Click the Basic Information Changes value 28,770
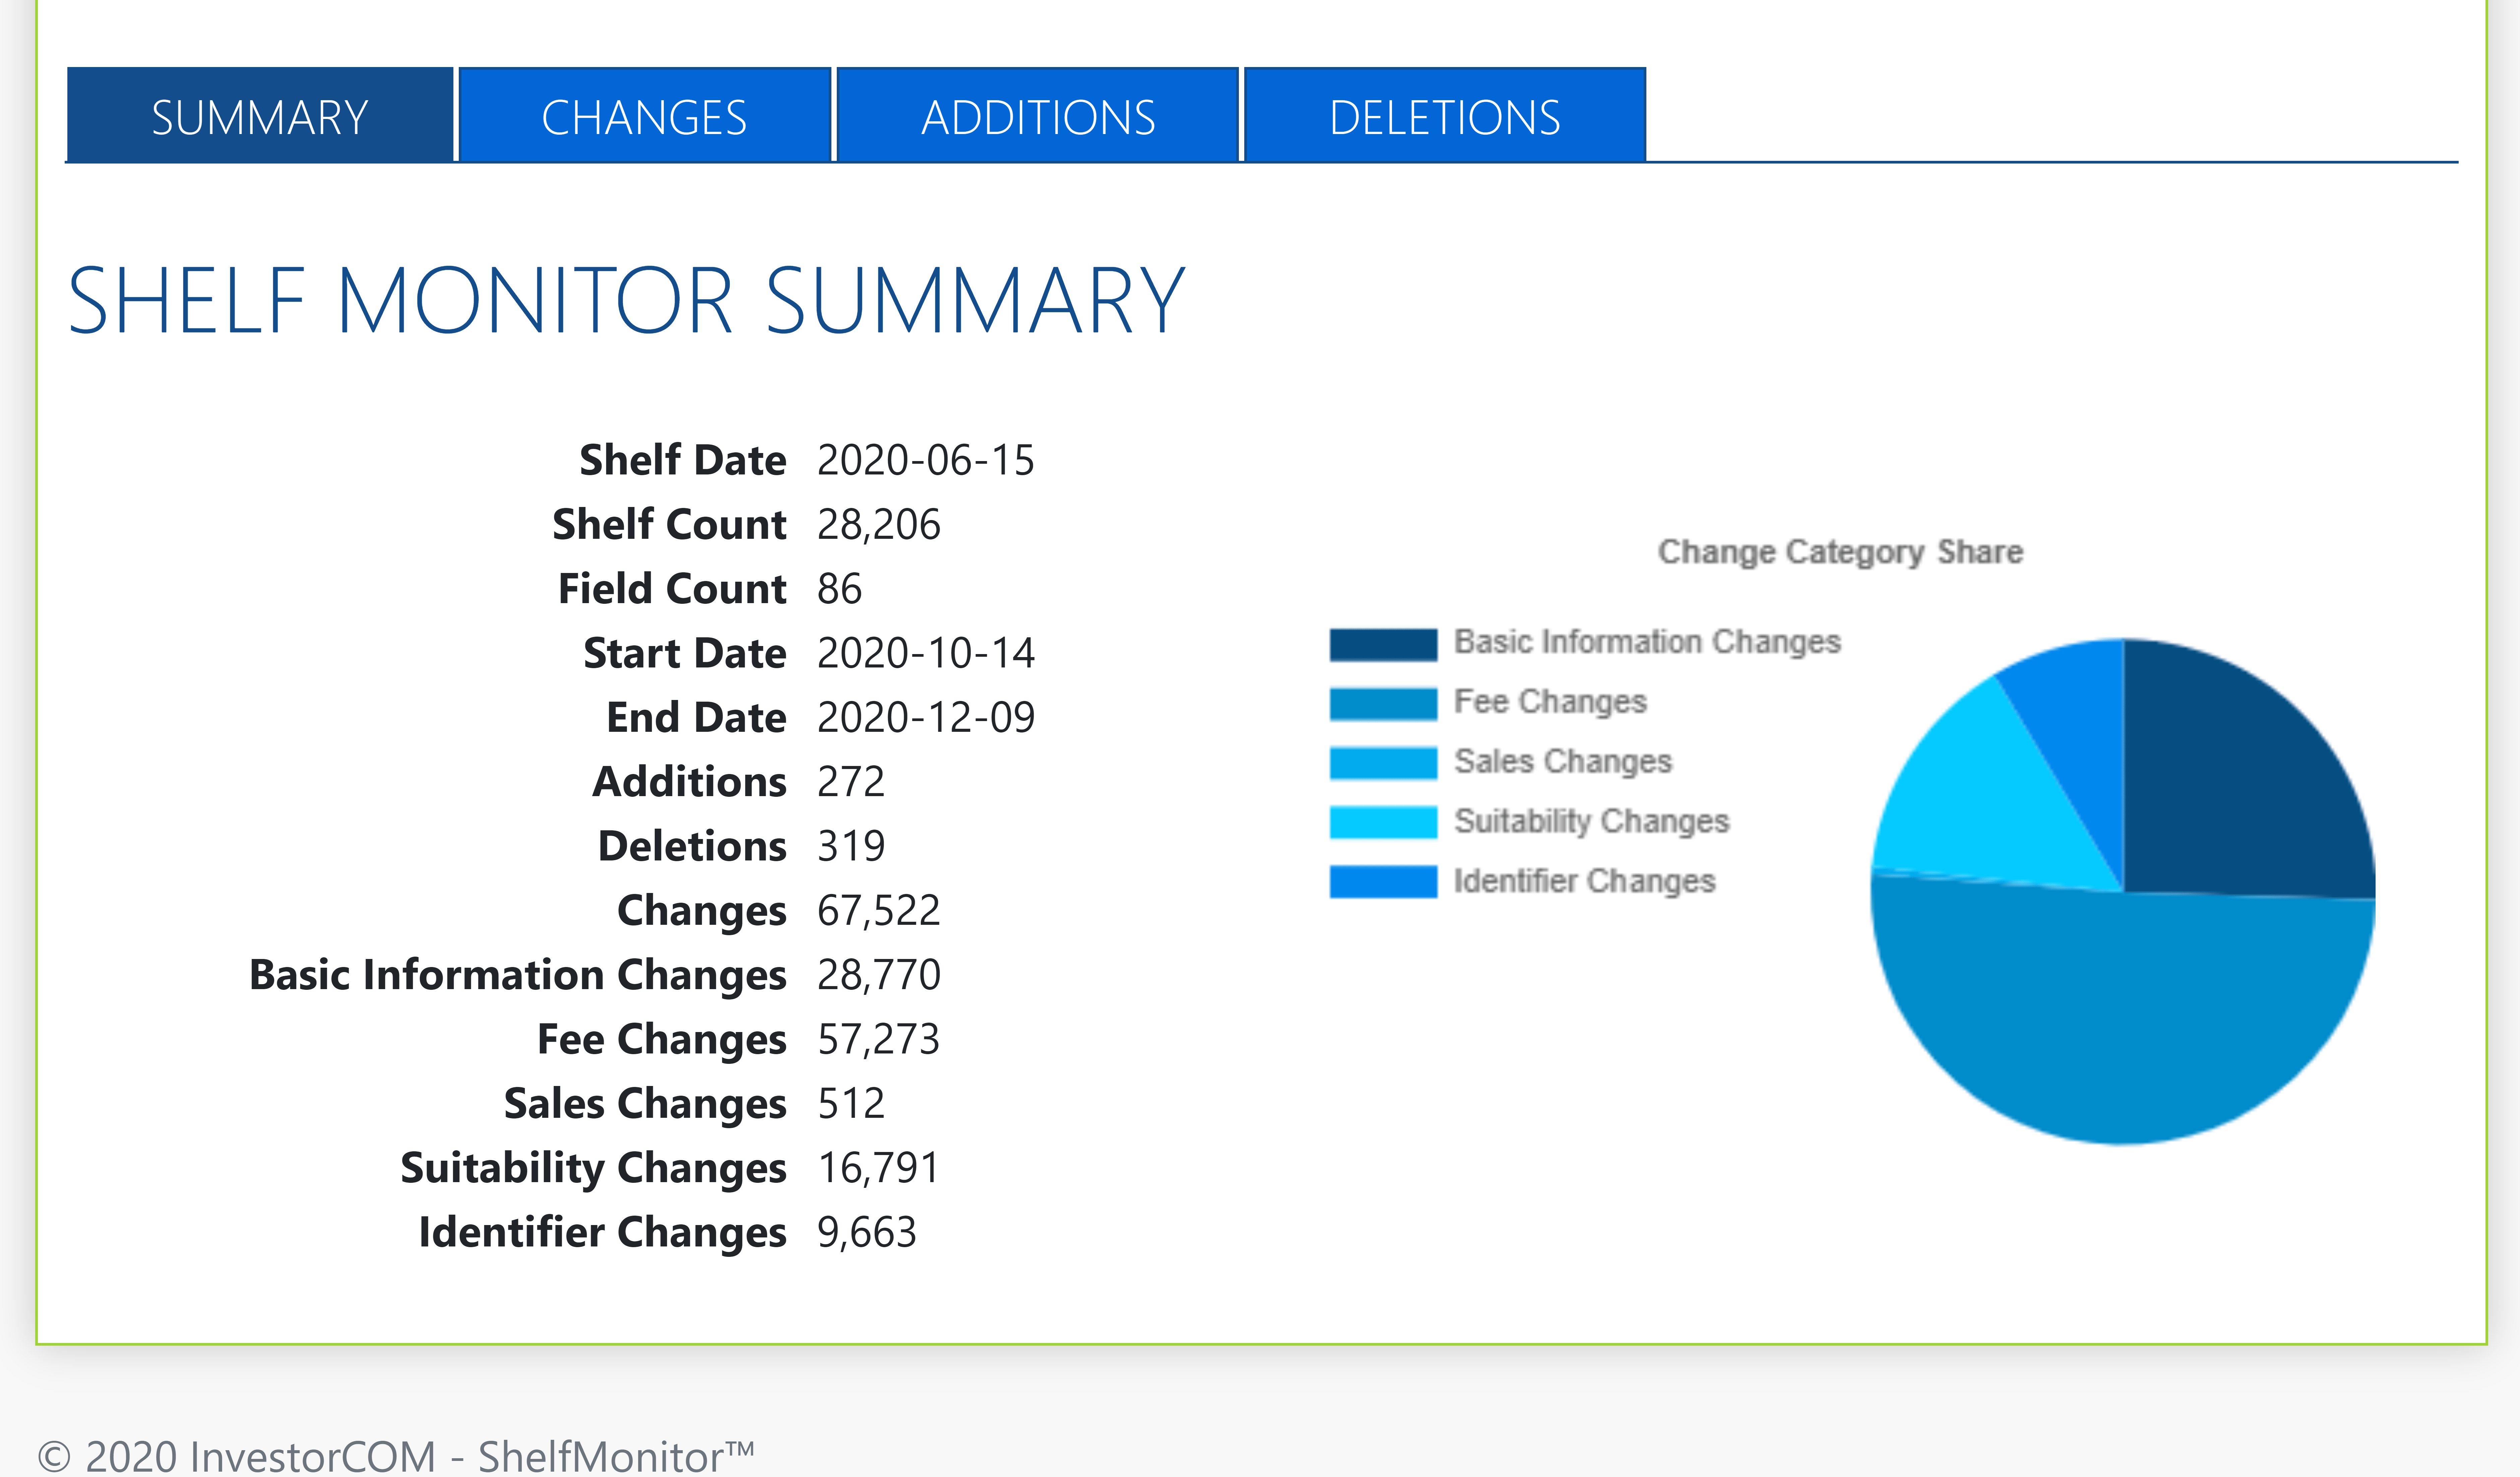2520x1477 pixels. click(879, 975)
